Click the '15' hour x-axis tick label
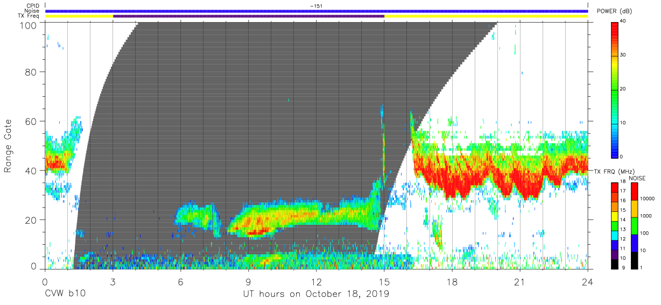Image resolution: width=661 pixels, height=305 pixels. click(384, 282)
